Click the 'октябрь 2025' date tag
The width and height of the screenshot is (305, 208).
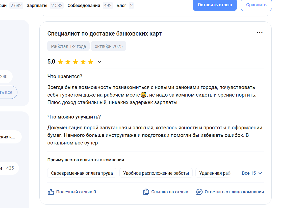coord(109,46)
